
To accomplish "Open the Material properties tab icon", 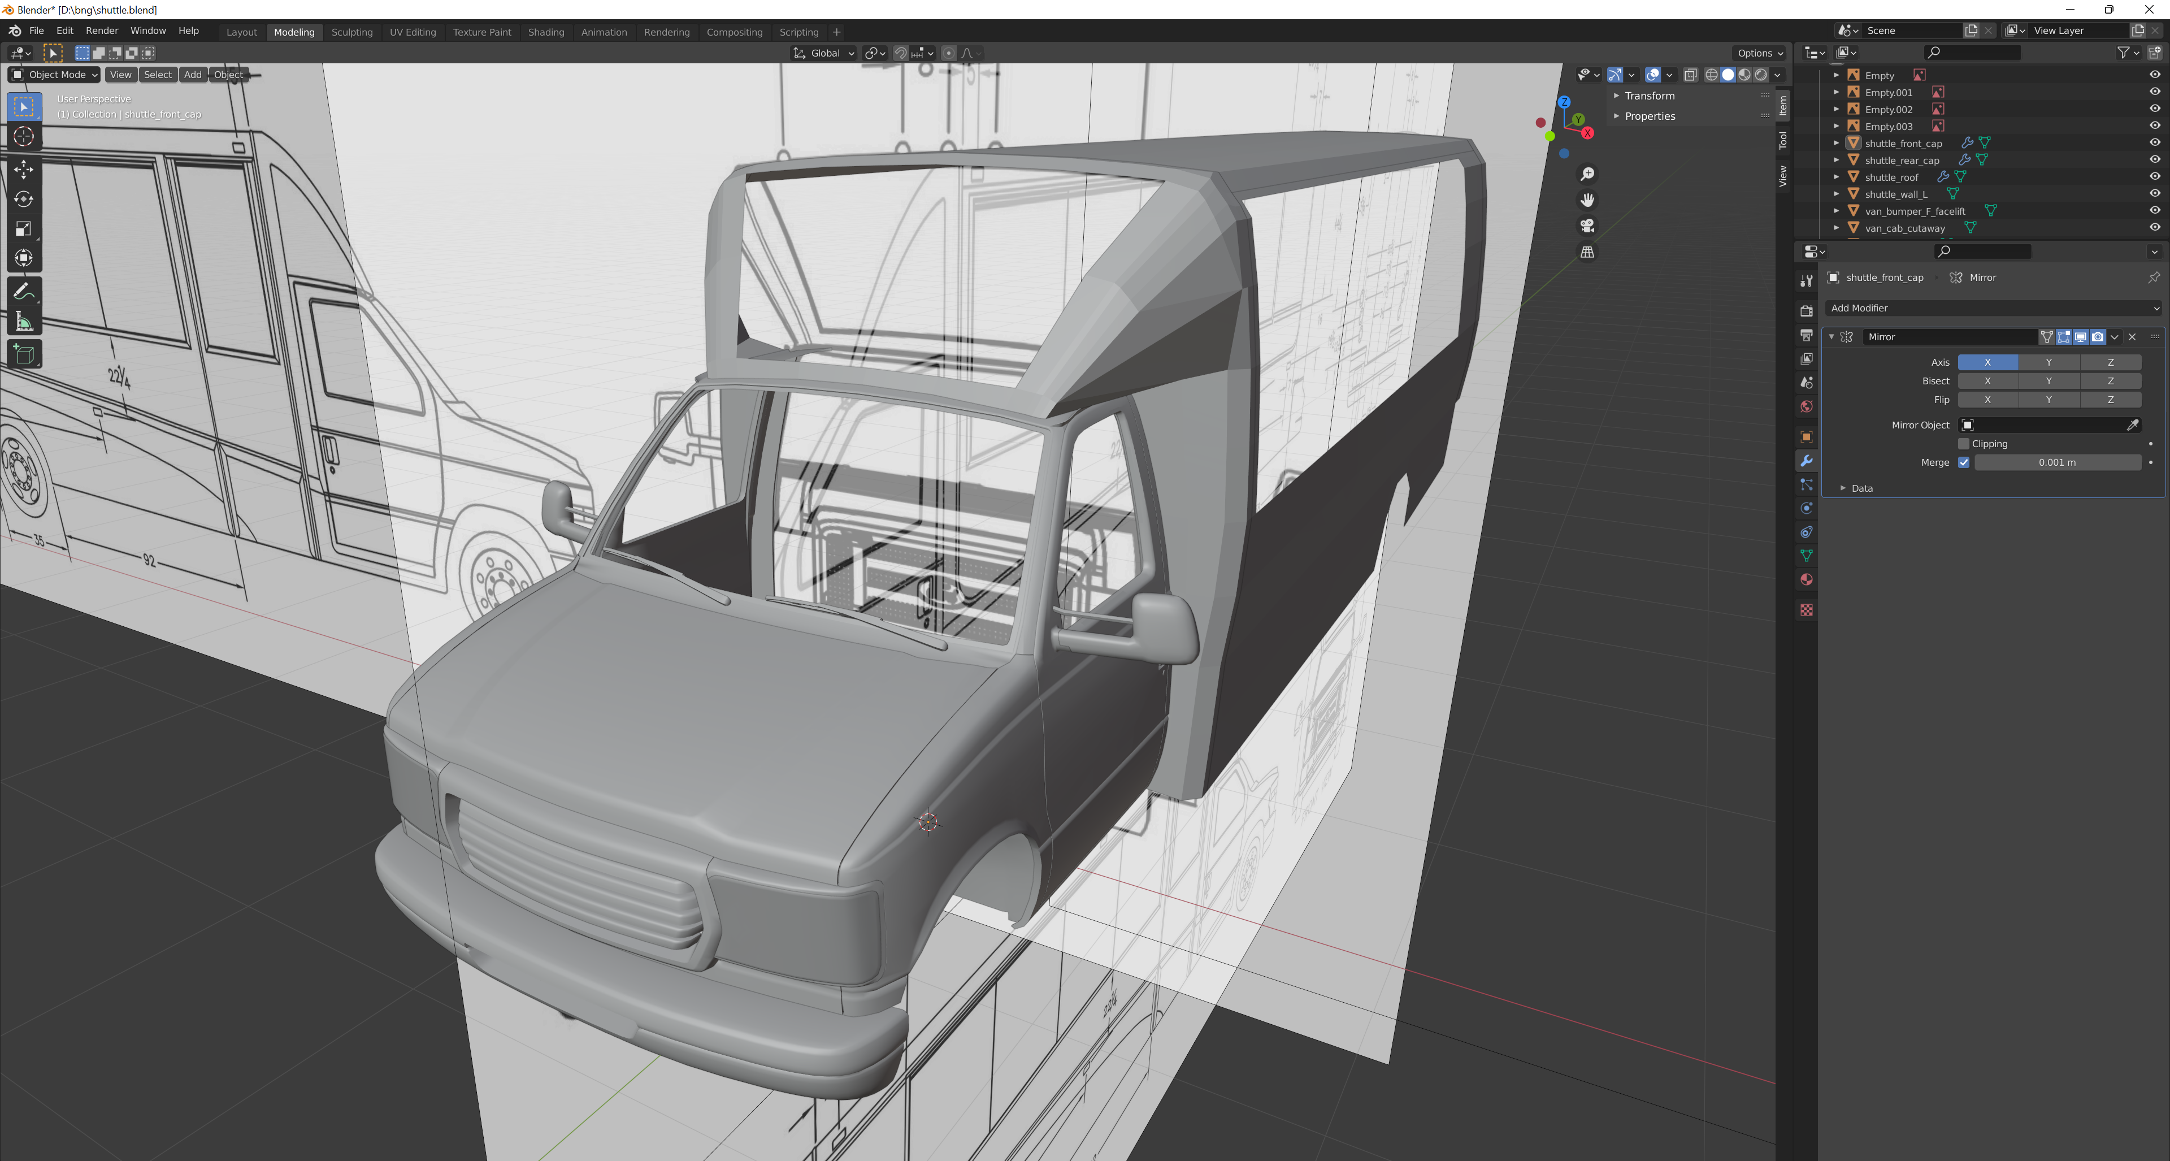I will [1806, 580].
